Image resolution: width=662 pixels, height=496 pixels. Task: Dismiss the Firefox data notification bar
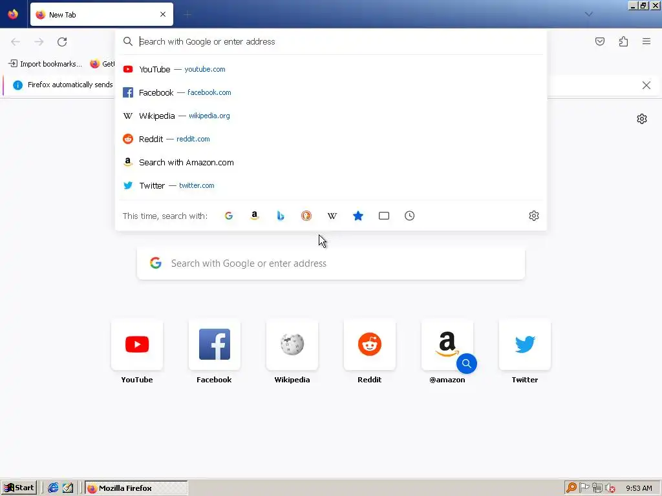coord(646,85)
